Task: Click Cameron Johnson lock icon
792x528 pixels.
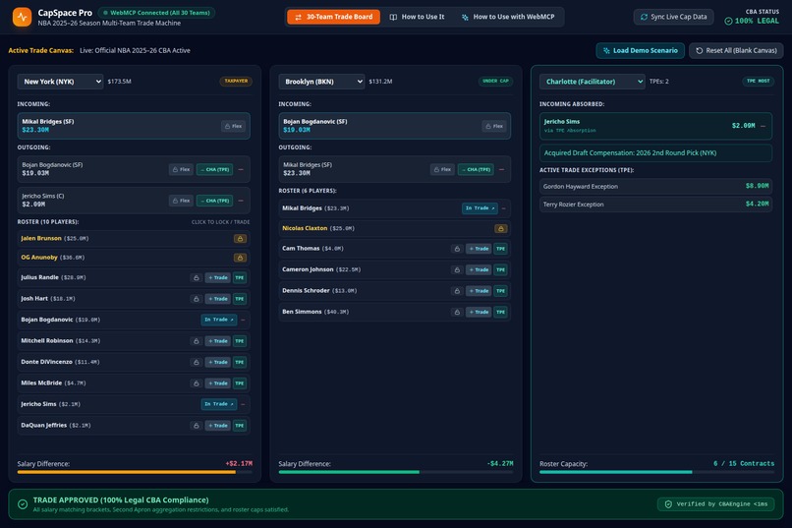Action: pyautogui.click(x=457, y=269)
